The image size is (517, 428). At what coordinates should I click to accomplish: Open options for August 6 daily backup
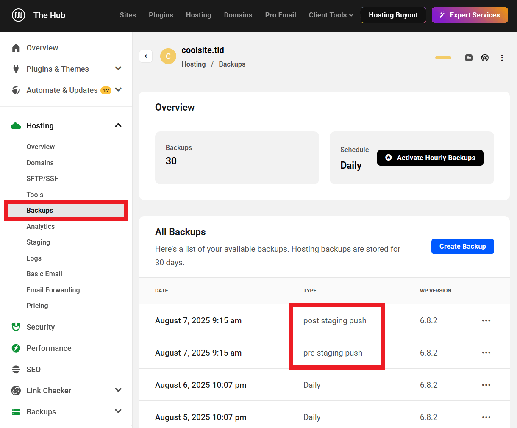point(486,385)
